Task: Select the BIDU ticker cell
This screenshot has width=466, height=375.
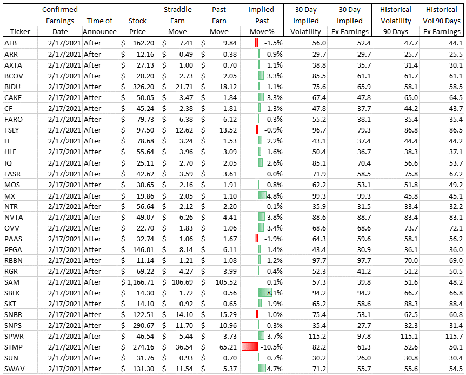Action: 20,87
